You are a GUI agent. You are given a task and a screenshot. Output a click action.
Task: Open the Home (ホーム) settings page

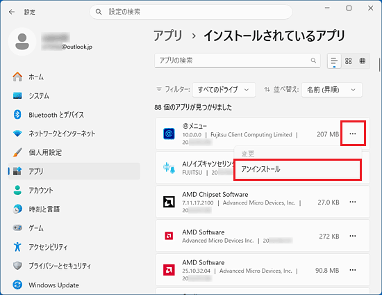[74, 77]
